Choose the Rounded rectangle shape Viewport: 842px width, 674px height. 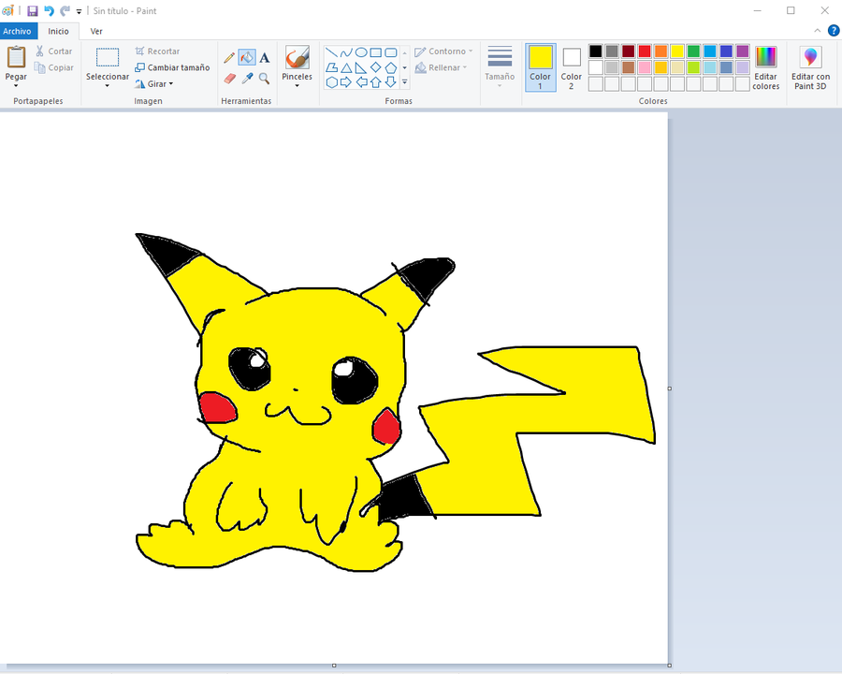click(x=391, y=52)
